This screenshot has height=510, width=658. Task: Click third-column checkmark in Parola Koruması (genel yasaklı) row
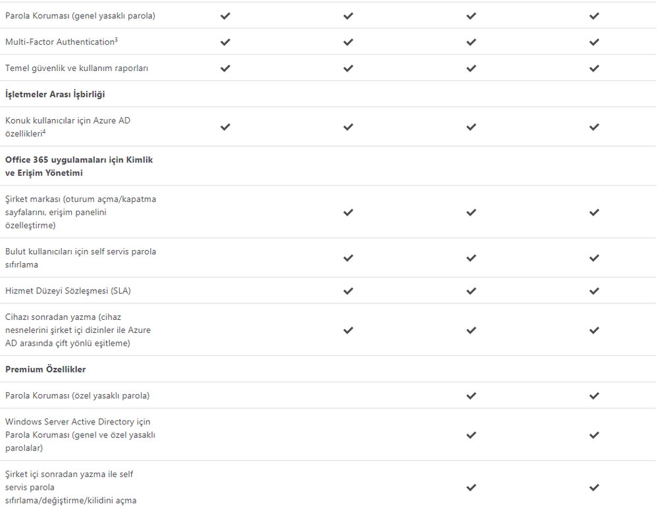pyautogui.click(x=471, y=16)
